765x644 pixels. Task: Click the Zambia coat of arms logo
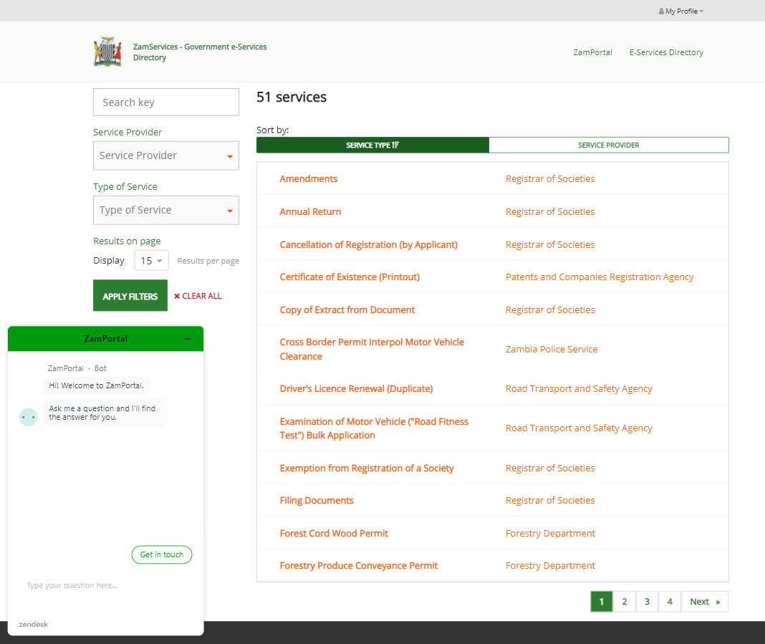(x=107, y=52)
